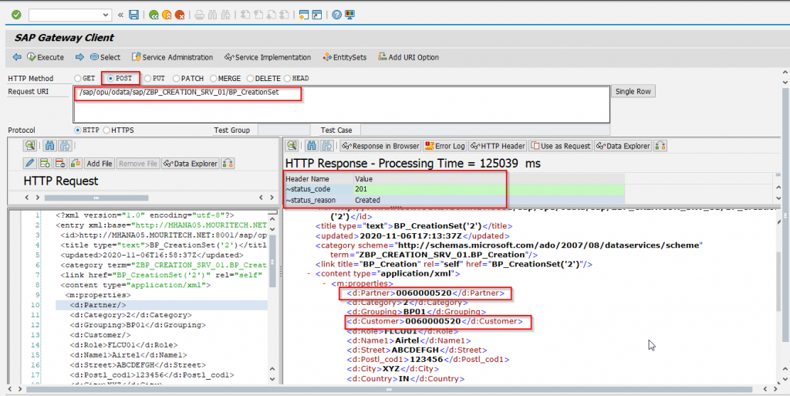Collapse the m:properties node in response
This screenshot has width=790, height=396.
pyautogui.click(x=325, y=283)
